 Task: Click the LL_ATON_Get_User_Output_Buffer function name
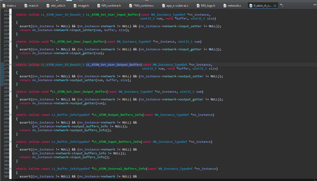[x=79, y=92]
